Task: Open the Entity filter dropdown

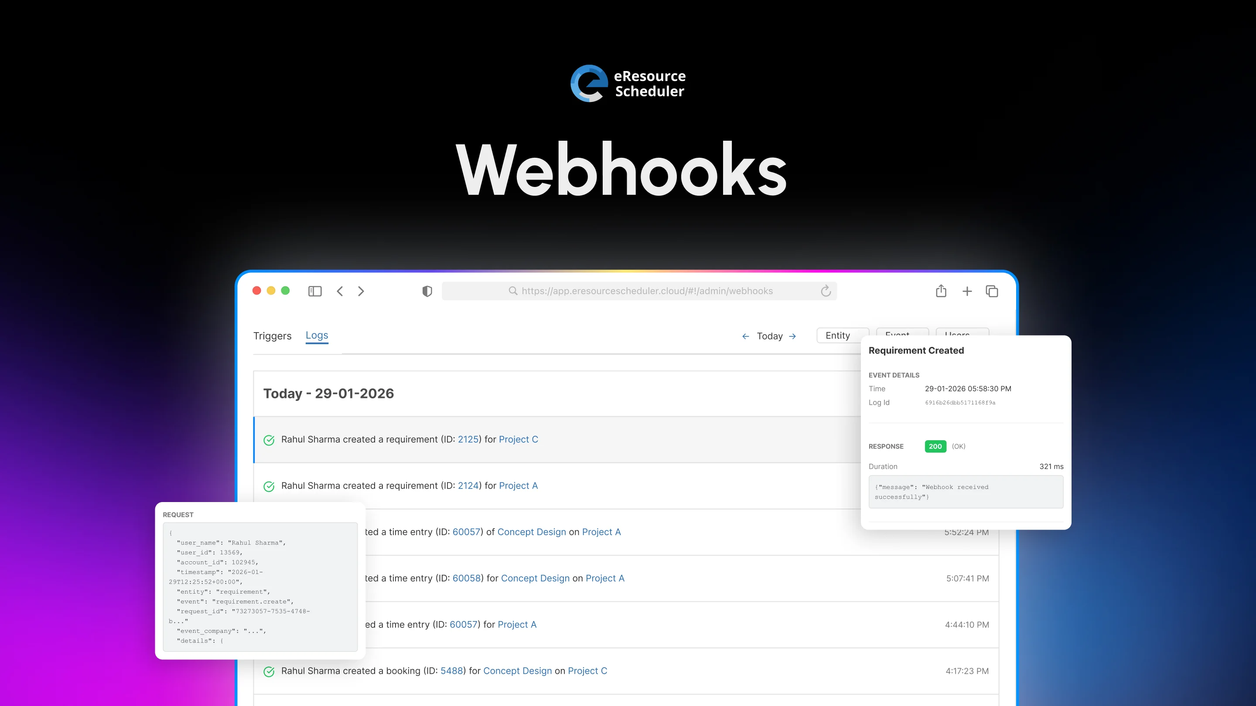Action: click(x=839, y=335)
